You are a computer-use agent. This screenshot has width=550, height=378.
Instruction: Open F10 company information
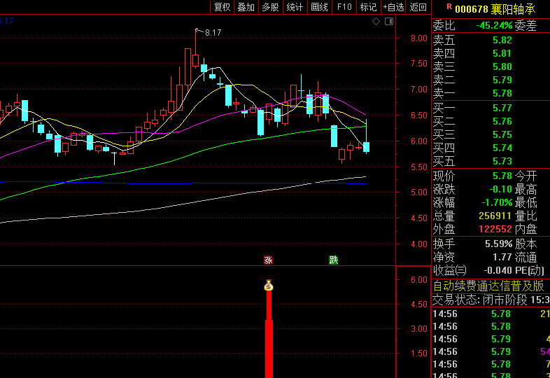[344, 7]
